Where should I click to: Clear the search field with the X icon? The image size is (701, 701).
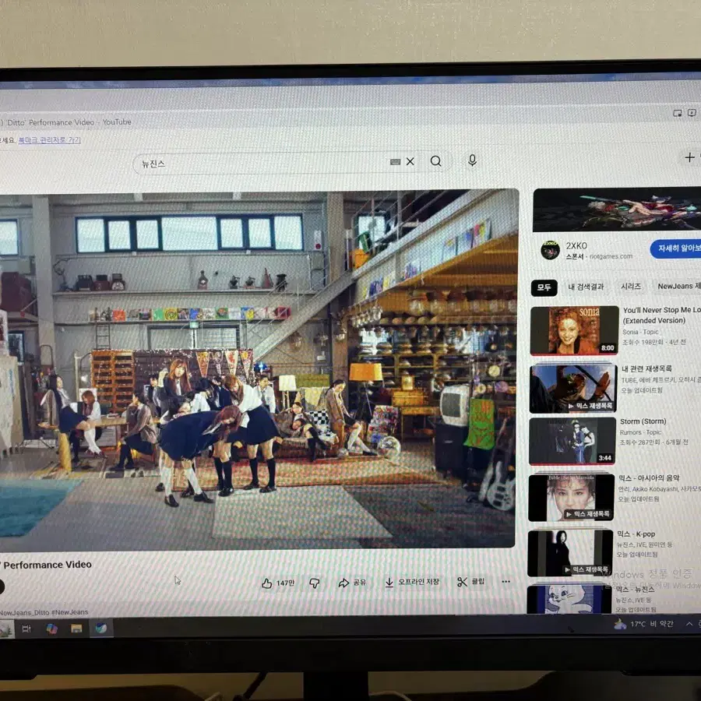point(409,161)
